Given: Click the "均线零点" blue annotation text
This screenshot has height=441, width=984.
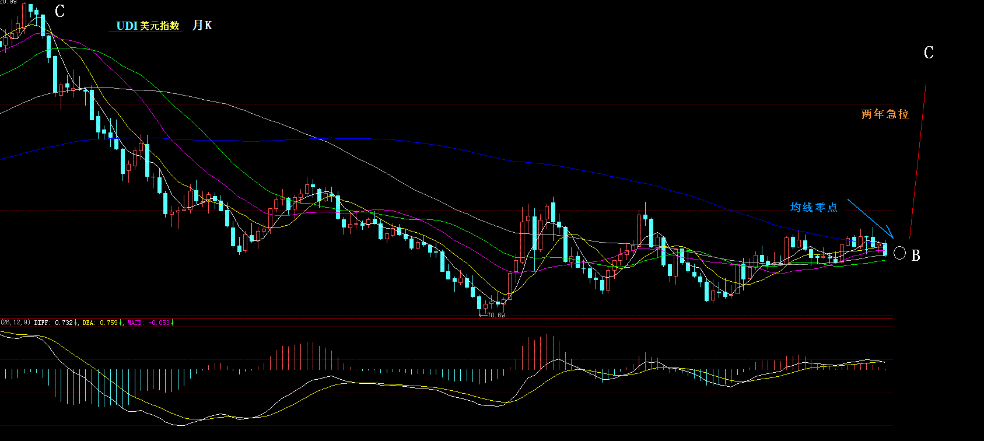Looking at the screenshot, I should click(x=814, y=207).
